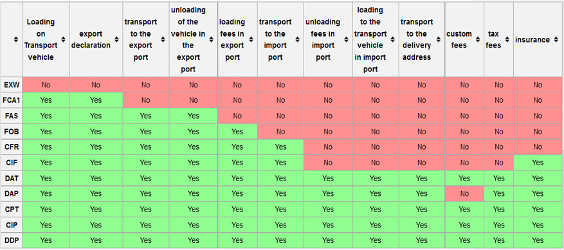Viewport: 564px width, 250px height.
Task: Select the DDP row header
Action: pos(12,240)
